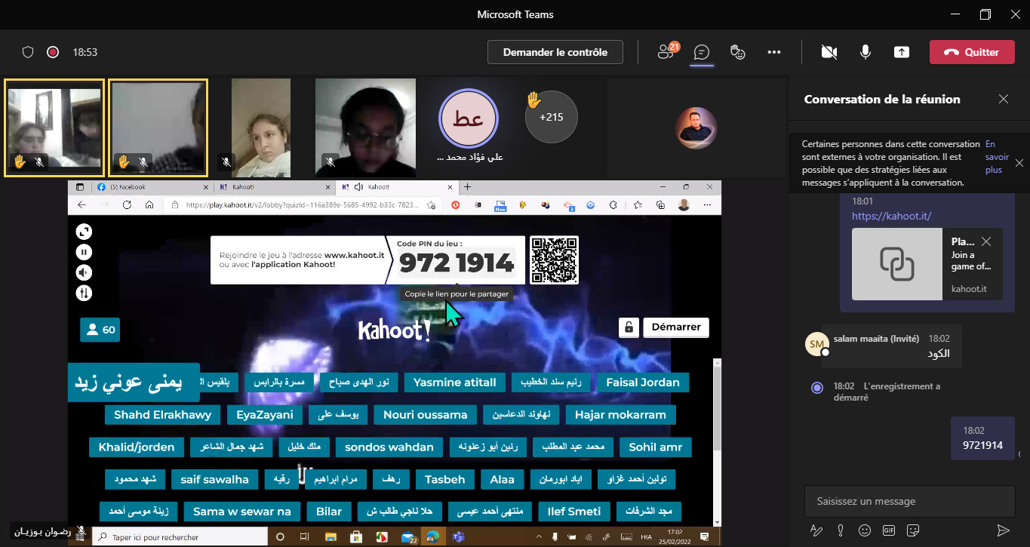This screenshot has height=547, width=1030.
Task: Close the active Kahoot! browser tab
Action: coord(450,187)
